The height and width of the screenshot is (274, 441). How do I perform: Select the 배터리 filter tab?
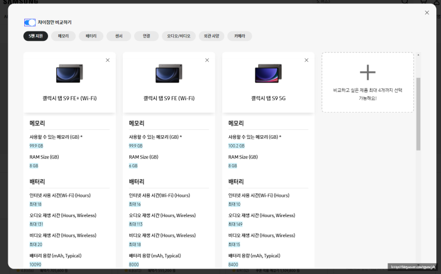pos(91,36)
